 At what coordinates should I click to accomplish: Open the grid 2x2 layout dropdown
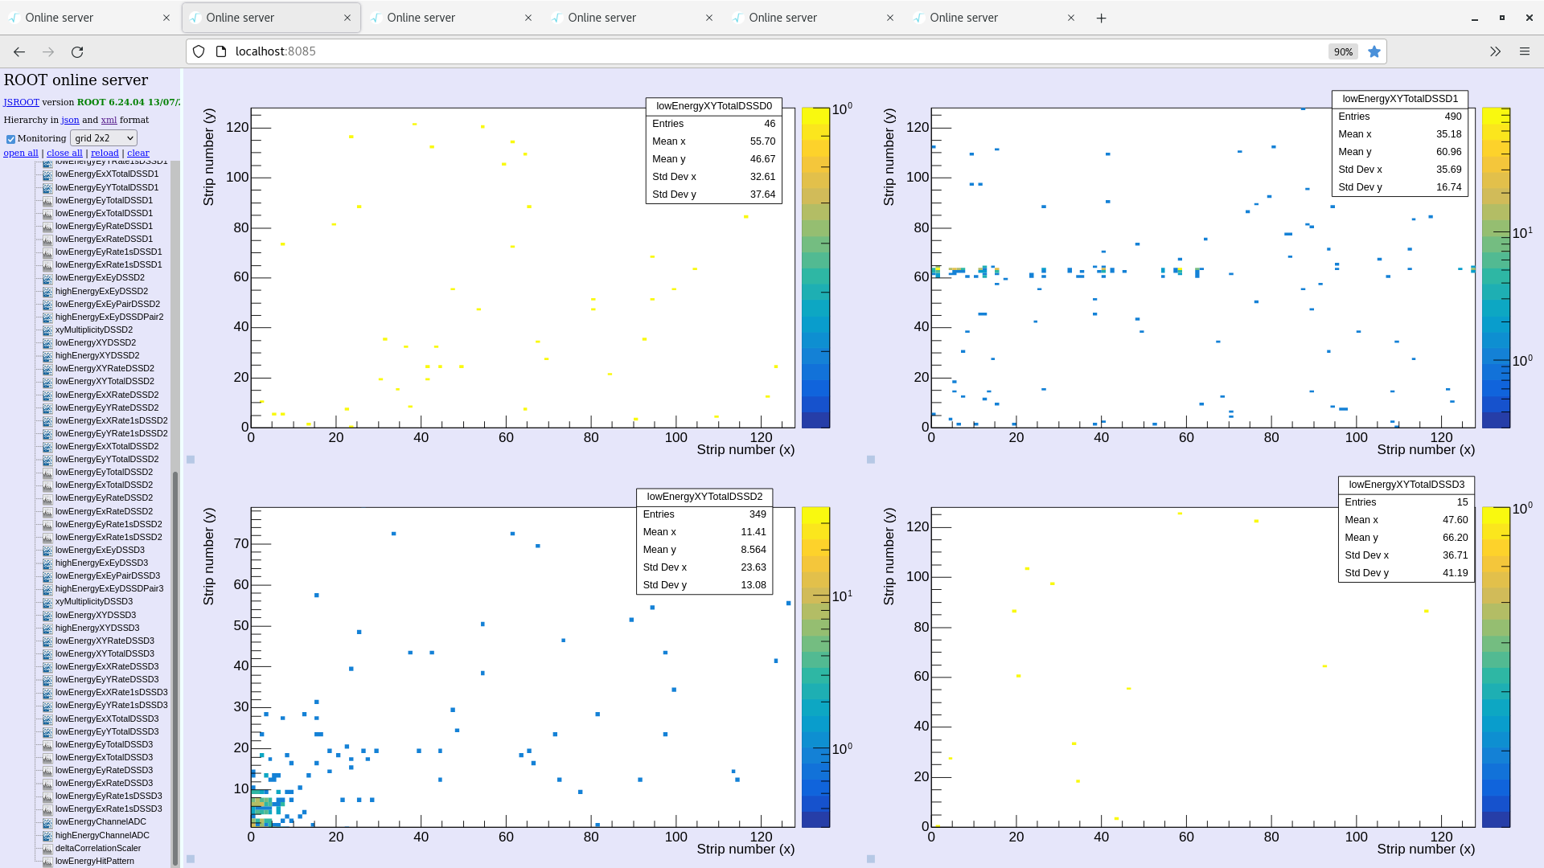click(x=104, y=138)
